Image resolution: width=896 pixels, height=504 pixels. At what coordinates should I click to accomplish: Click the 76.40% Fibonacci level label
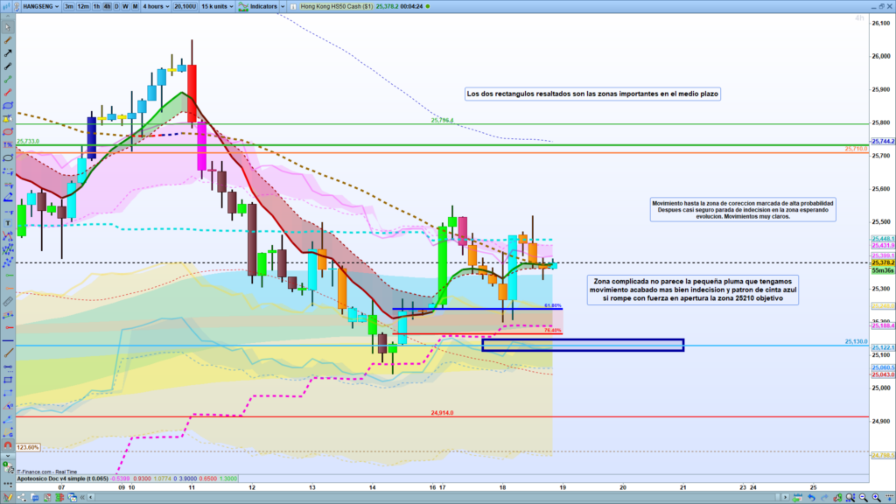point(553,330)
